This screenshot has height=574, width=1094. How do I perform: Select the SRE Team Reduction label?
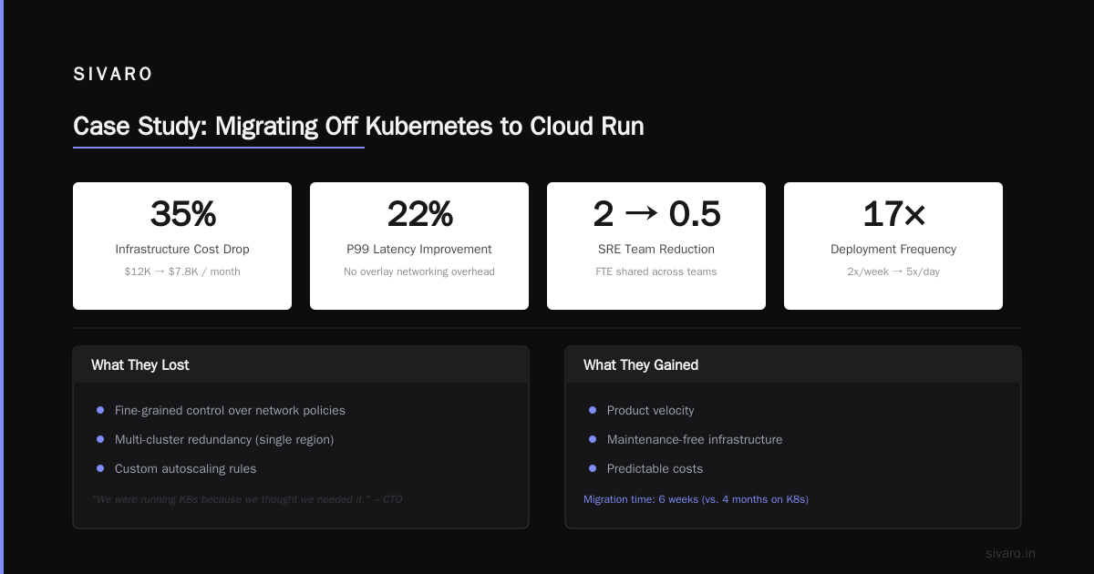point(656,249)
